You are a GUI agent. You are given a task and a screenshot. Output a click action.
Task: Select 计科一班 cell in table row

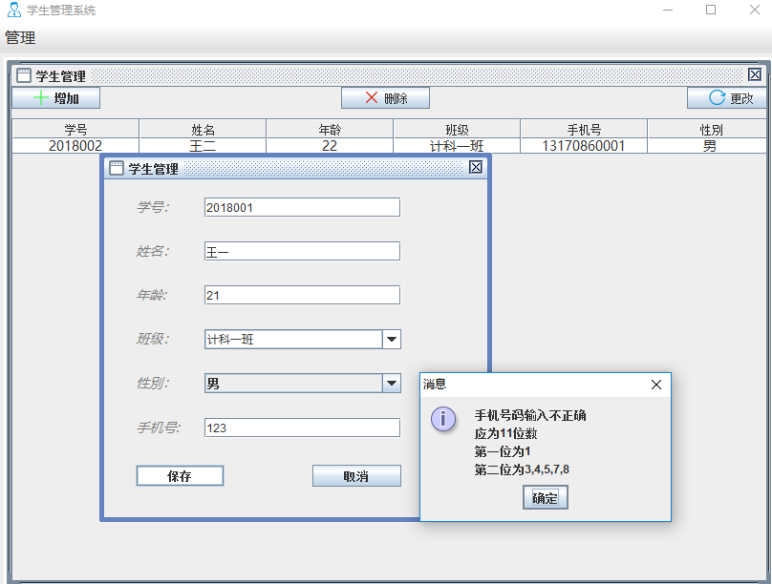coord(457,146)
